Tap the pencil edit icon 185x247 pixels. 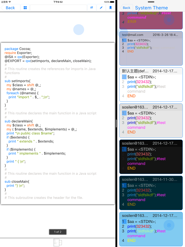pos(101,8)
